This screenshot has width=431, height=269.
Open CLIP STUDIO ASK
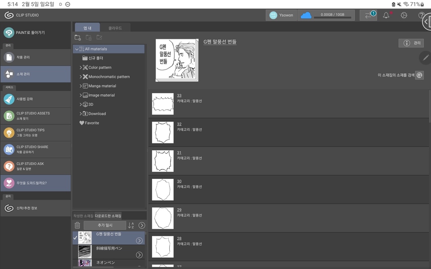pyautogui.click(x=35, y=166)
